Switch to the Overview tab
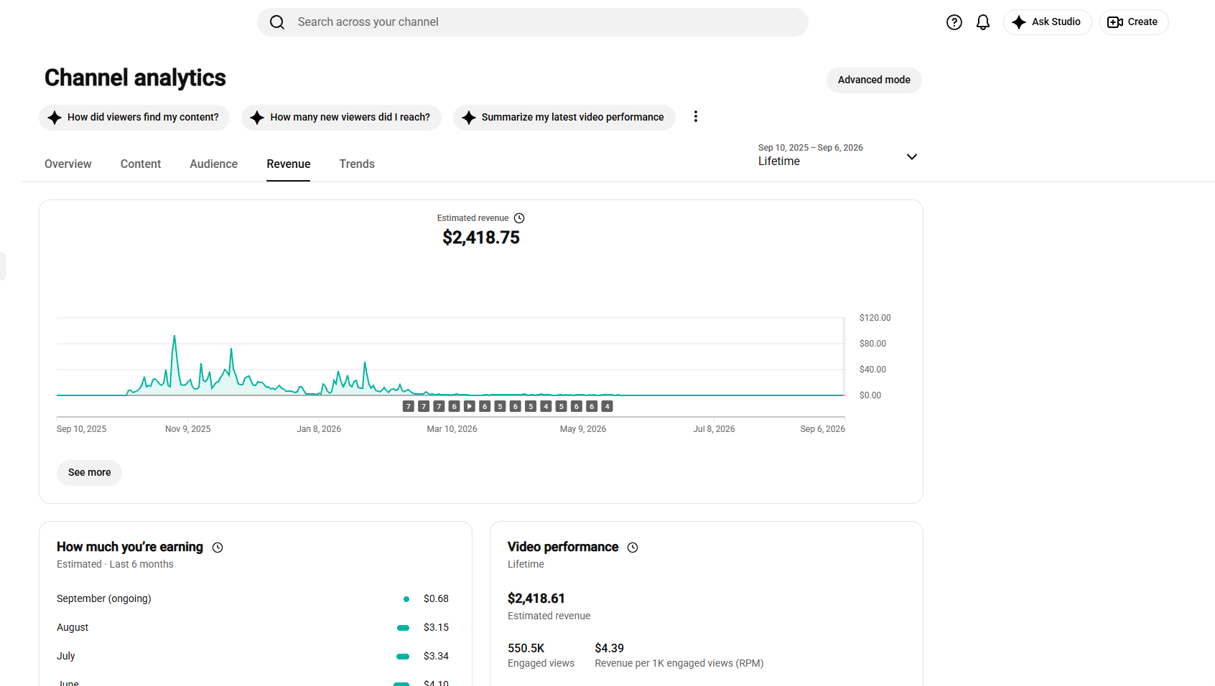1215x686 pixels. [x=68, y=164]
